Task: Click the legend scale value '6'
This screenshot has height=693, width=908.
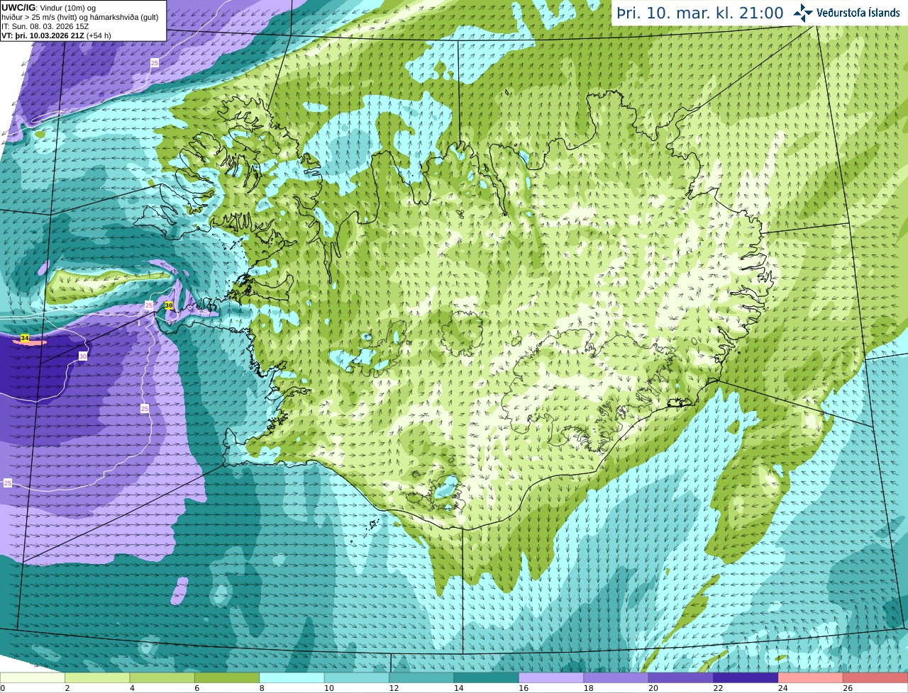Action: coord(196,688)
